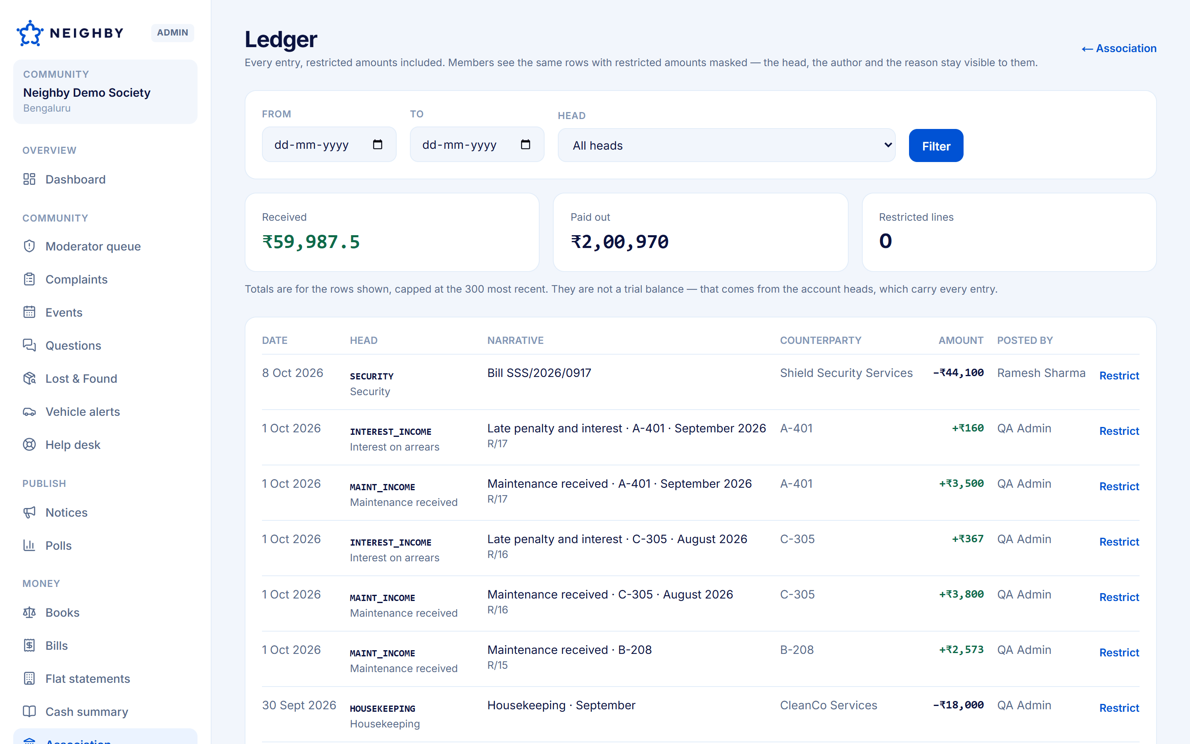Go back via the Association link

(1119, 48)
